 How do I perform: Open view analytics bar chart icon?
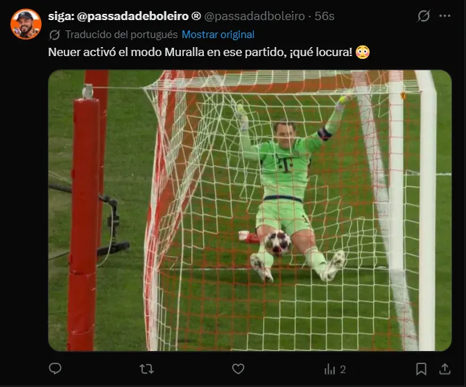pyautogui.click(x=329, y=370)
